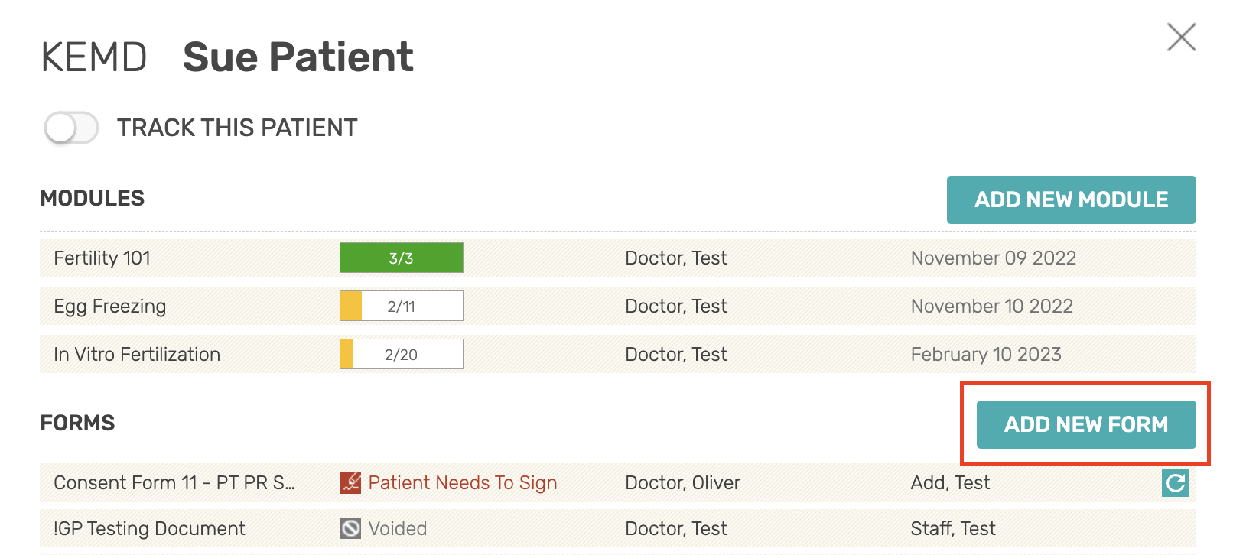Screen dimensions: 1233x555
Task: Click Doctor, Oliver on consent form row
Action: pos(682,482)
